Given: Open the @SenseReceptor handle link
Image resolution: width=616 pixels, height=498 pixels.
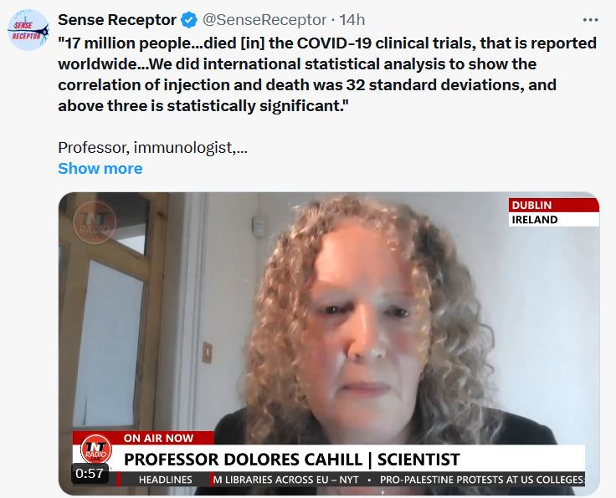Looking at the screenshot, I should tap(264, 20).
